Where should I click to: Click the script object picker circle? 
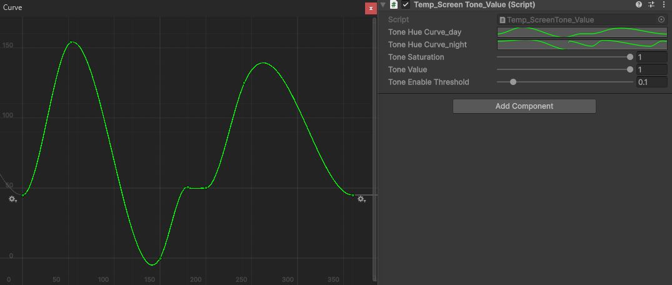tap(661, 20)
